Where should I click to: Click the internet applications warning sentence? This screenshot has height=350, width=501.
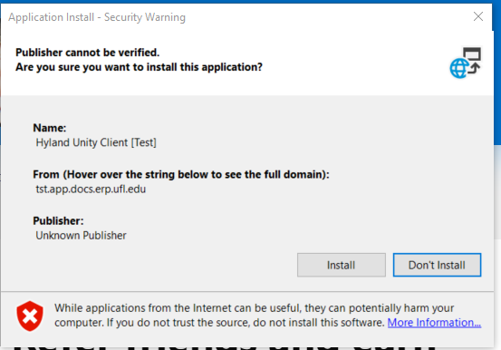254,308
